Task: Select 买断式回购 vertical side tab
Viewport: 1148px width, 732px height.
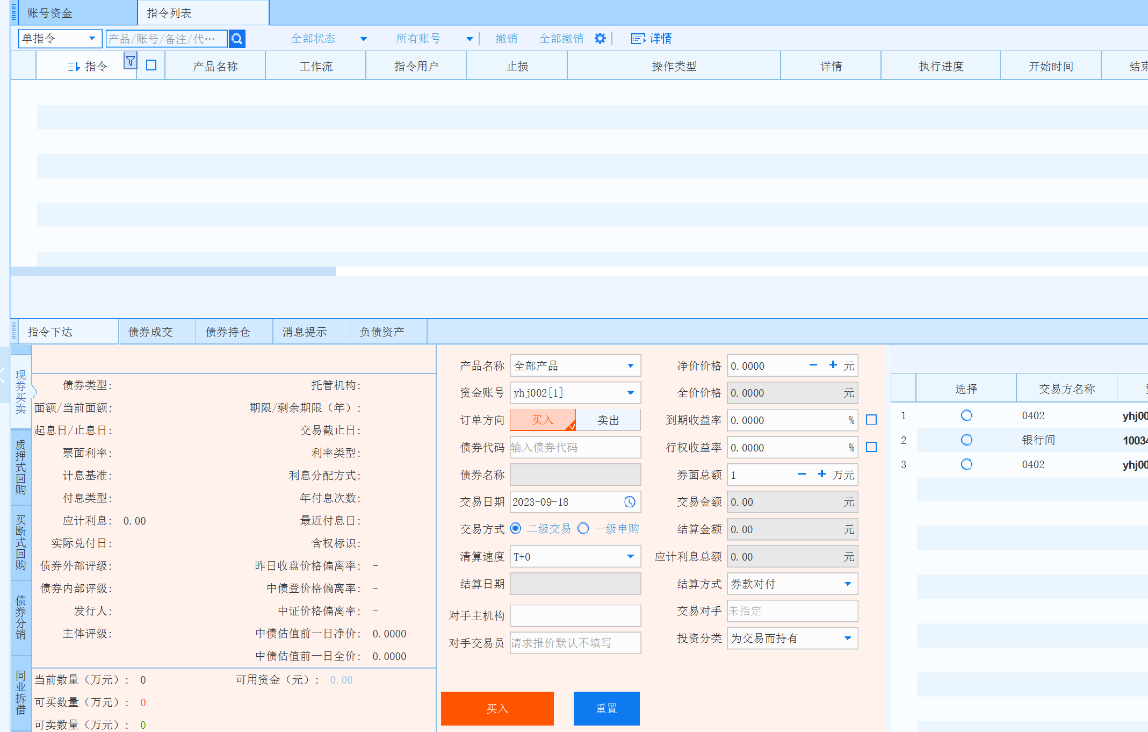Action: coord(21,542)
